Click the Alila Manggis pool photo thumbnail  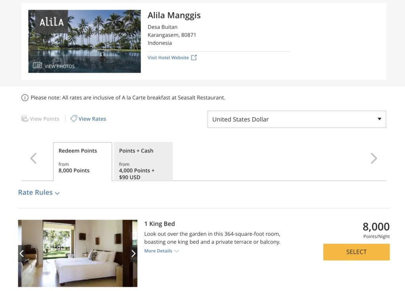click(84, 41)
